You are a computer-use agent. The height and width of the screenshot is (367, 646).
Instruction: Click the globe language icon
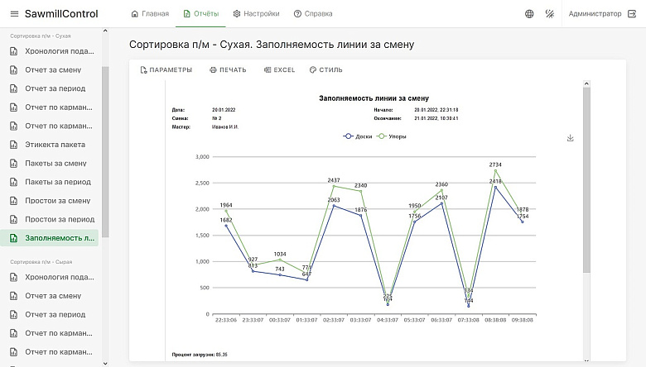pos(529,14)
